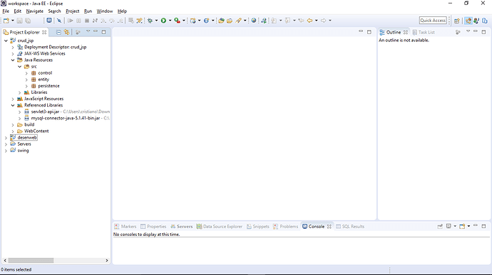
Task: Open the Outline view menu triangle
Action: pyautogui.click(x=468, y=31)
